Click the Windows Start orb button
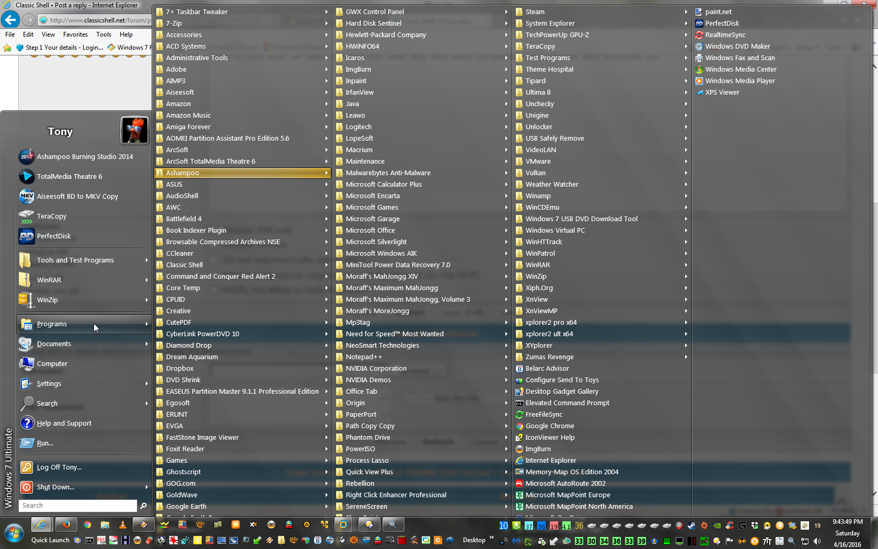This screenshot has height=549, width=878. point(14,534)
